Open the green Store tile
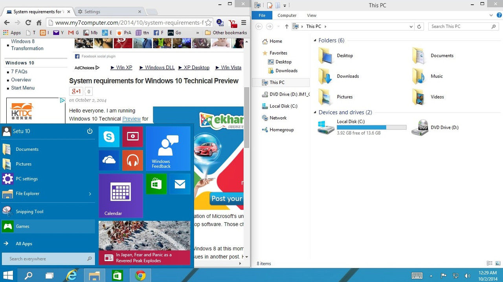This screenshot has height=282, width=503. [156, 184]
